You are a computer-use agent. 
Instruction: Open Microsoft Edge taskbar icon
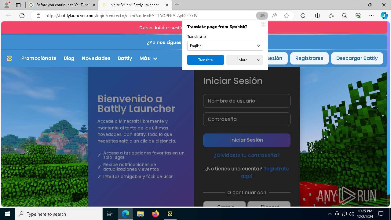coord(126,214)
